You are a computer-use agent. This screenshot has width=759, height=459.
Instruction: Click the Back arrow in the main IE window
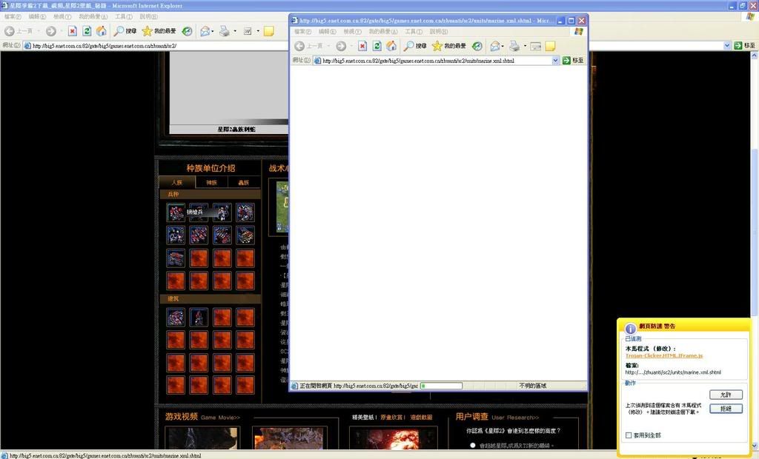point(9,31)
